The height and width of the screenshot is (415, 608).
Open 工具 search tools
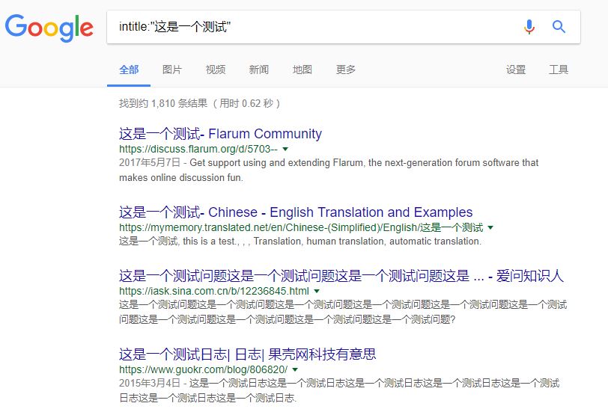click(559, 70)
